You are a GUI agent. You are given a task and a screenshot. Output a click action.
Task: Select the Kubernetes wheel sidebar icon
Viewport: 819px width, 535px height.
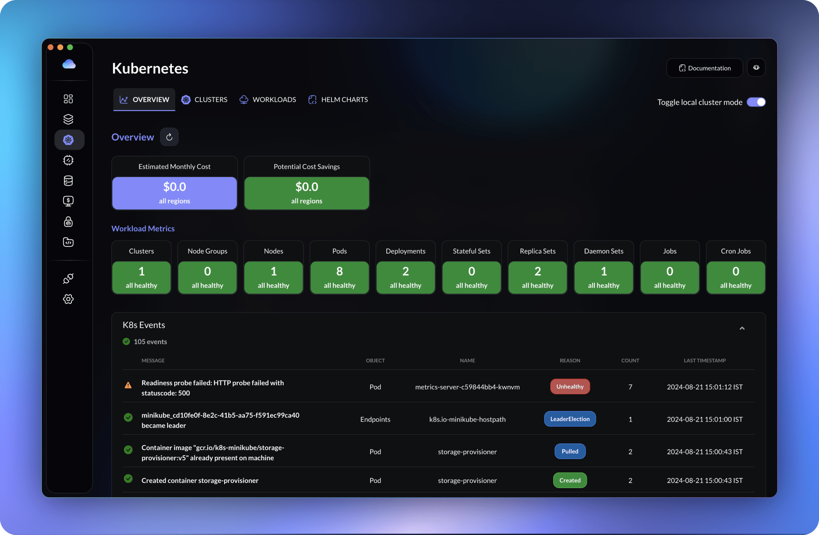coord(69,140)
